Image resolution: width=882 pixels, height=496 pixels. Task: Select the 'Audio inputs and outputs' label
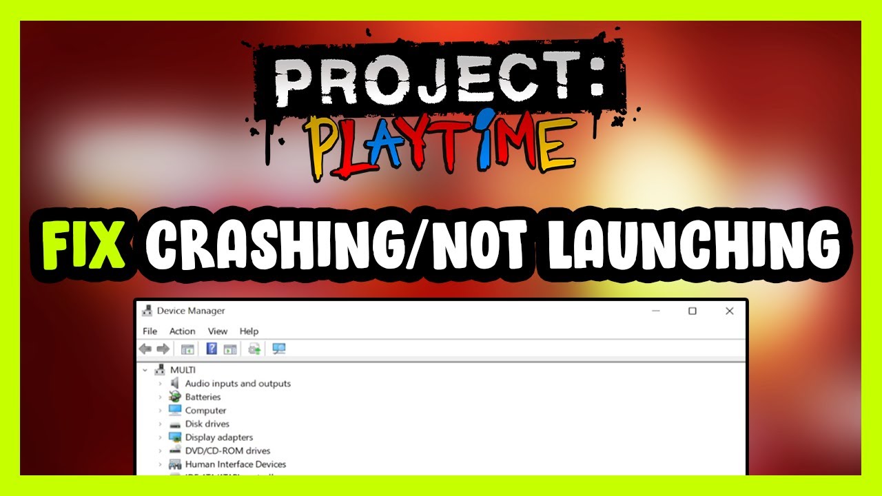click(238, 384)
